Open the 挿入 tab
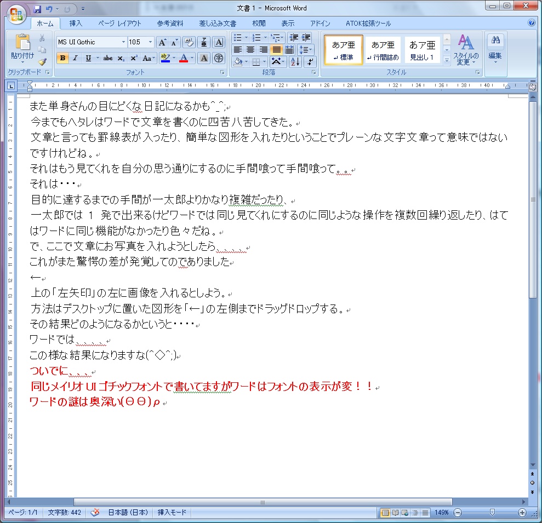Viewport: 542px width, 523px height. click(76, 24)
